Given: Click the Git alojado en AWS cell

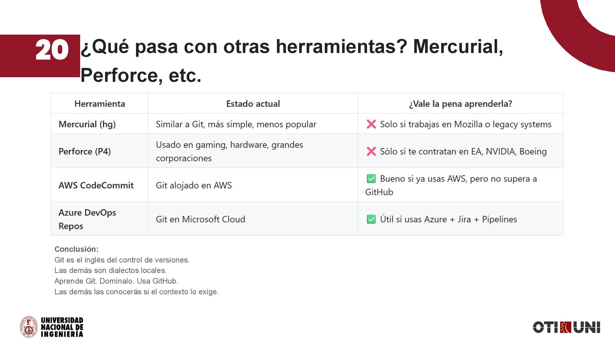Looking at the screenshot, I should (x=193, y=185).
